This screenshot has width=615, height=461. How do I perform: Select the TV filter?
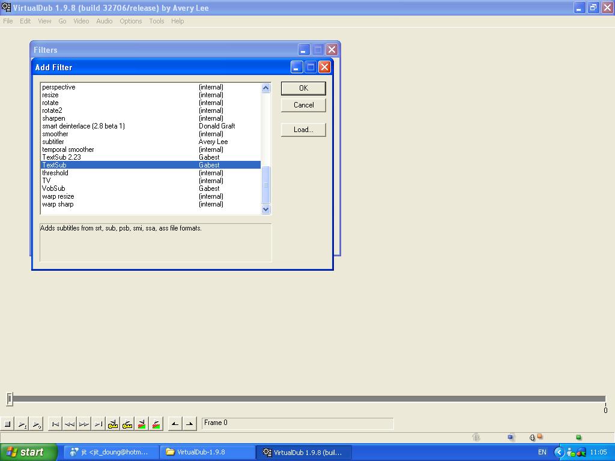pos(151,181)
